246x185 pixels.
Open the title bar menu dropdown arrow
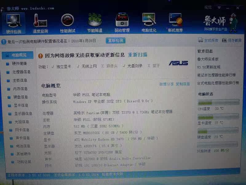tap(219, 7)
